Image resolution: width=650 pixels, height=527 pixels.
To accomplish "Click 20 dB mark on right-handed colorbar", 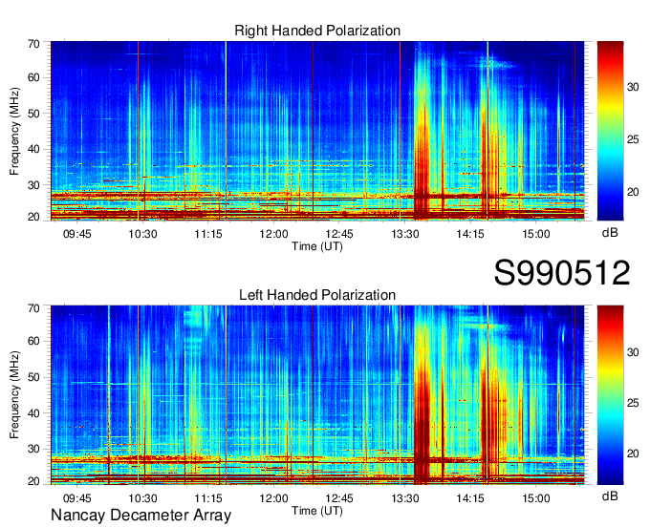I will [633, 192].
